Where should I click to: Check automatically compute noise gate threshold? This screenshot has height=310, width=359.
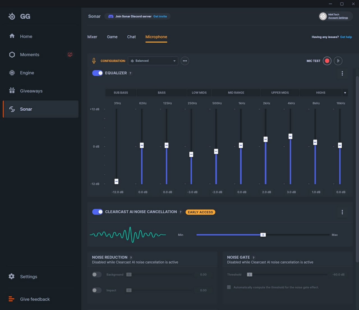pos(229,287)
